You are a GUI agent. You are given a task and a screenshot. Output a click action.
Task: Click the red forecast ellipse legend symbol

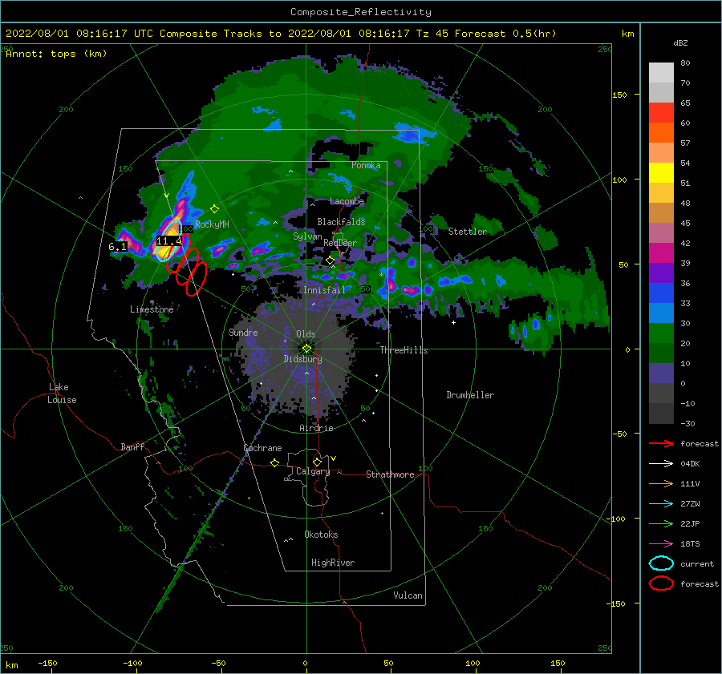point(661,583)
